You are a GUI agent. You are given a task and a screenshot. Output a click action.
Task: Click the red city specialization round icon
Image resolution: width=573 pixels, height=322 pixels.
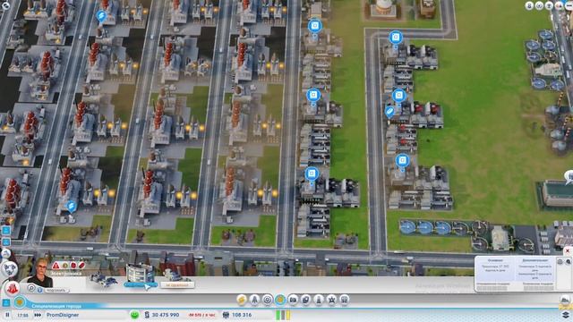point(12,288)
